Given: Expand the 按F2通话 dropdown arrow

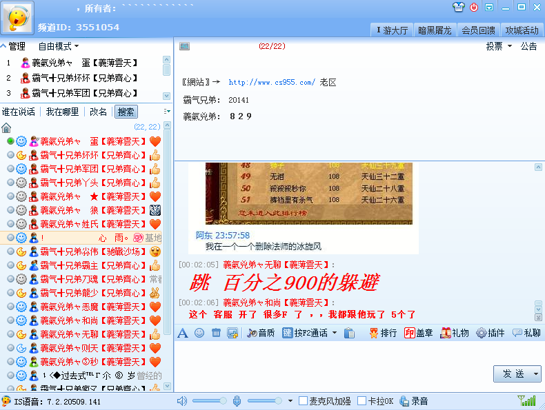Looking at the screenshot, I should point(335,333).
